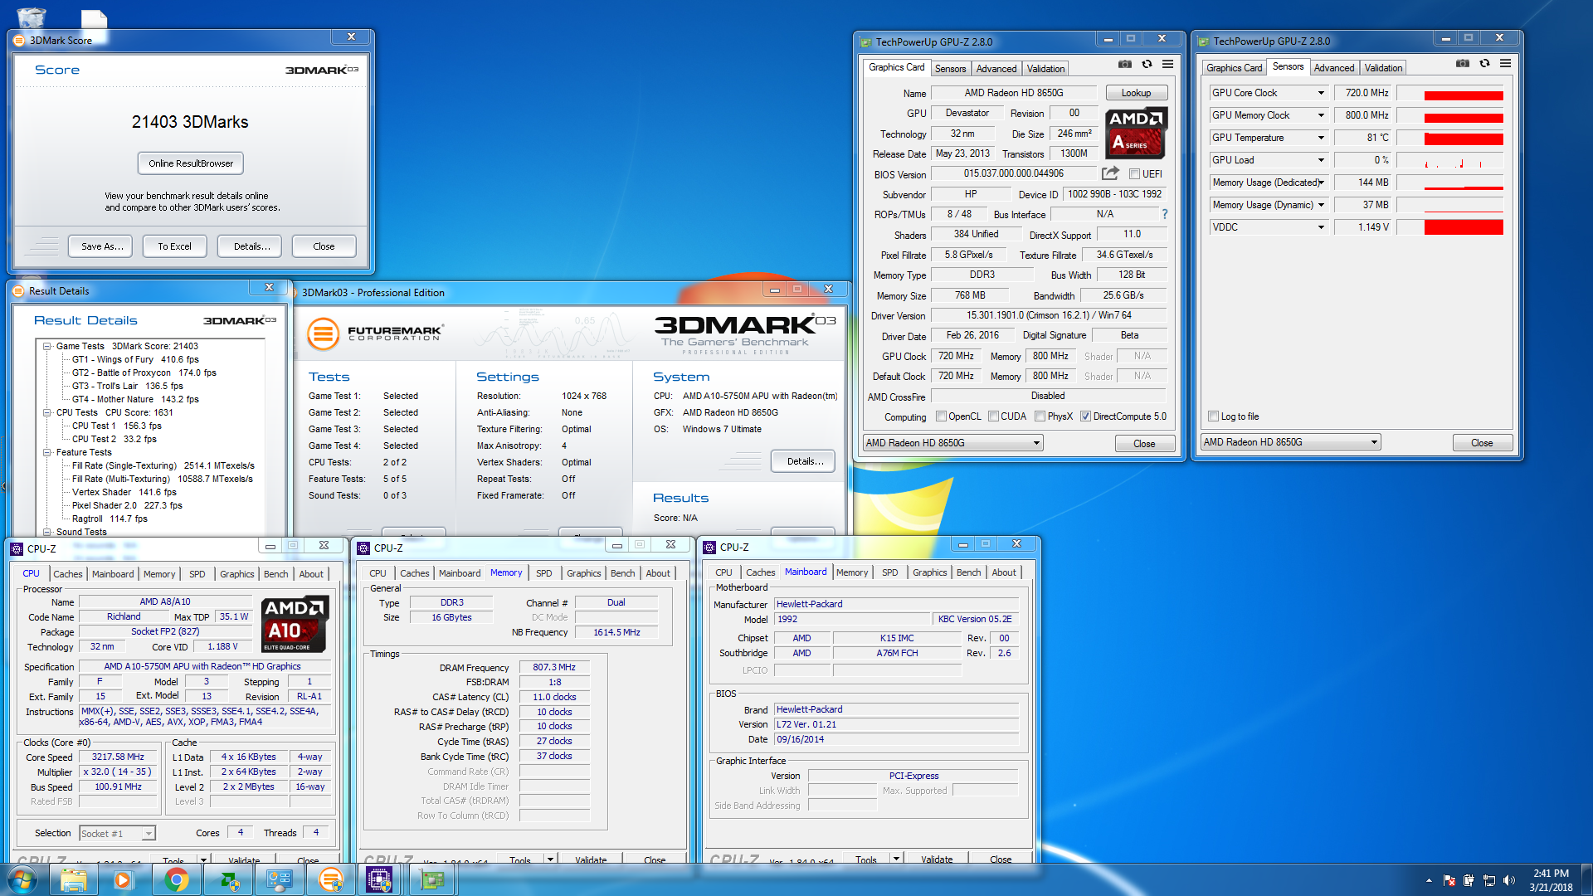
Task: Click Futuremark orange logo in 3DMark03
Action: [324, 334]
